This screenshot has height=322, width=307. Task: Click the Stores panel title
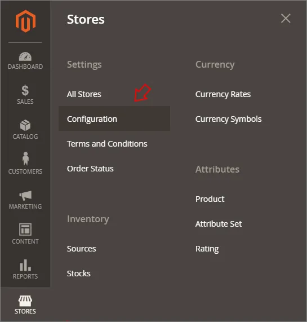pos(86,19)
